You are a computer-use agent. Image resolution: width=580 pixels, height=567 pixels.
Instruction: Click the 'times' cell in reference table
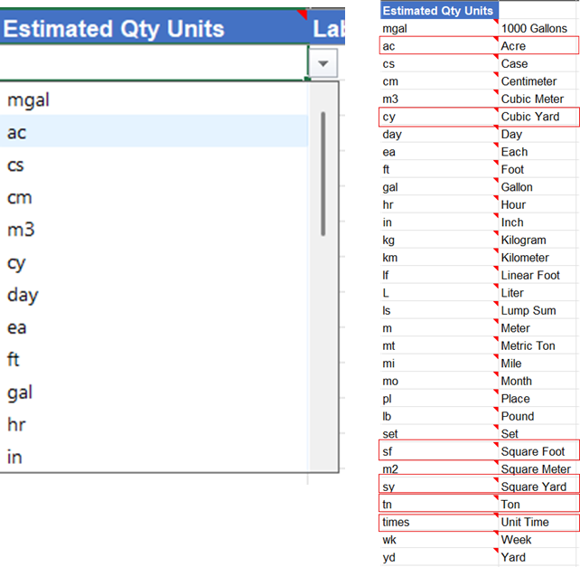coord(437,522)
